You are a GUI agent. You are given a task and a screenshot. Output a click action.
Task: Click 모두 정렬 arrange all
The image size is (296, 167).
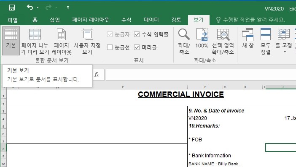click(x=266, y=41)
